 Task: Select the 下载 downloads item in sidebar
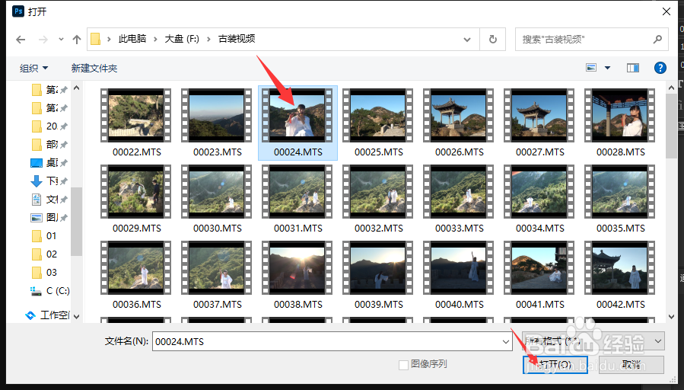pos(49,181)
